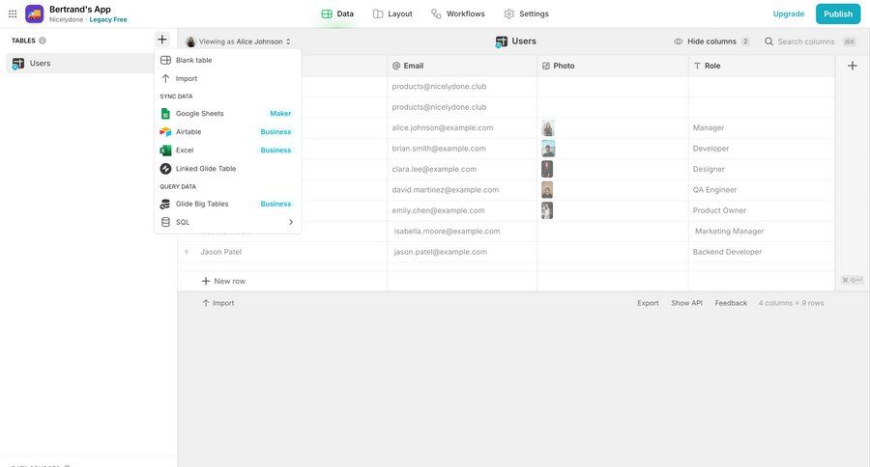
Task: Choose Glide Big Tables data source
Action: [202, 204]
